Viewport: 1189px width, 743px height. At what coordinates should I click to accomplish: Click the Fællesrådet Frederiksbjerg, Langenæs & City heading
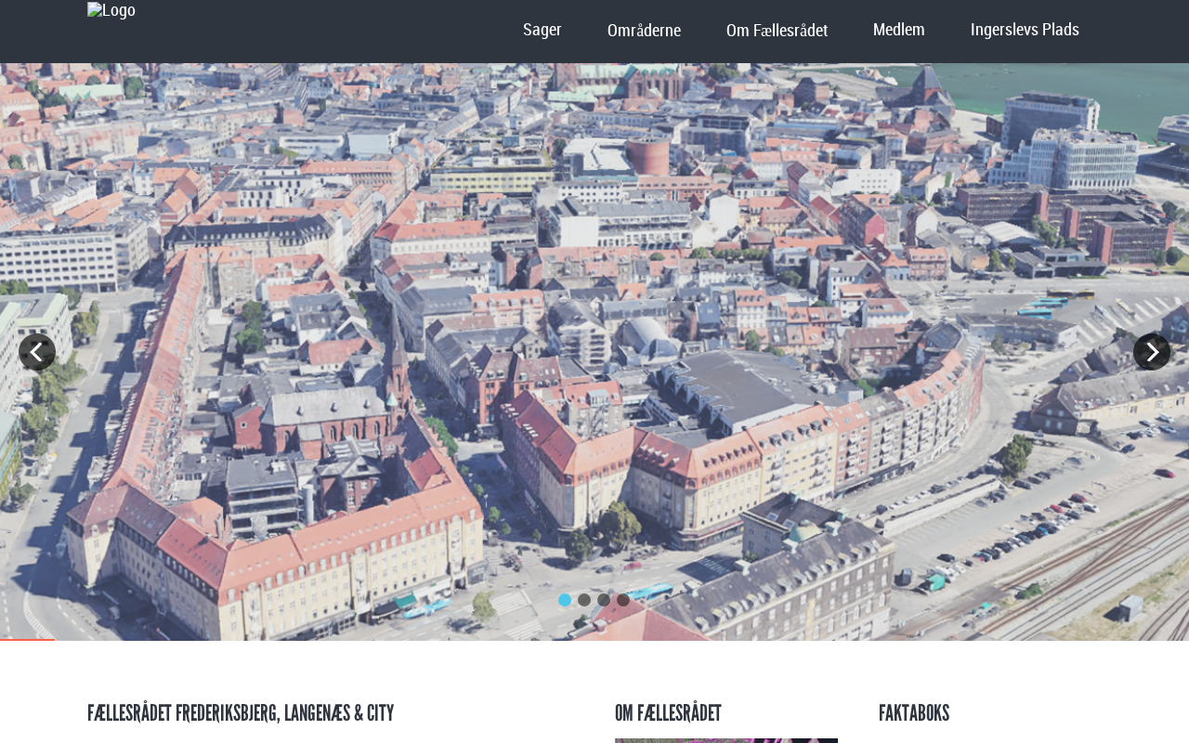tap(241, 713)
